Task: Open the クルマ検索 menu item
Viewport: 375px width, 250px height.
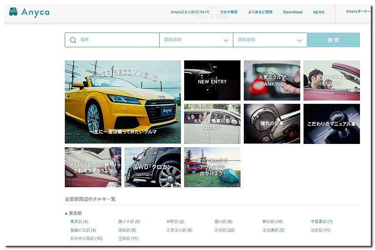Action: pyautogui.click(x=229, y=12)
